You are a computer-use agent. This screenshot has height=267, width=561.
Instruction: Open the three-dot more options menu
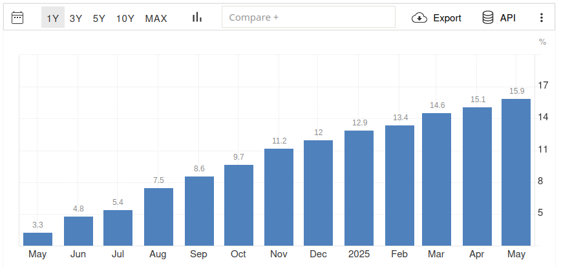click(542, 17)
